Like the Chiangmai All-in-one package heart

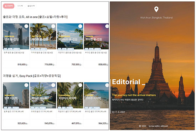(x=80, y=26)
